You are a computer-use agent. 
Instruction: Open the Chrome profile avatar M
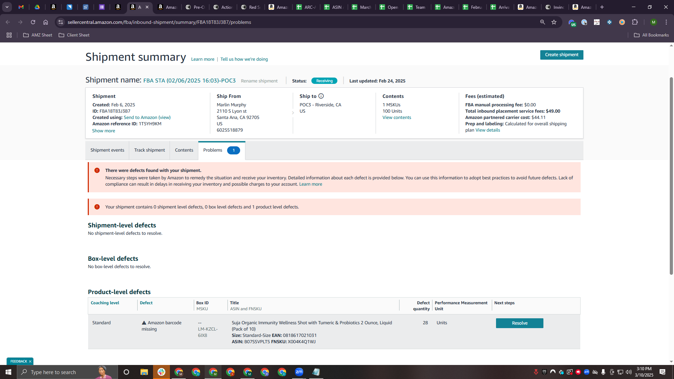tap(653, 22)
